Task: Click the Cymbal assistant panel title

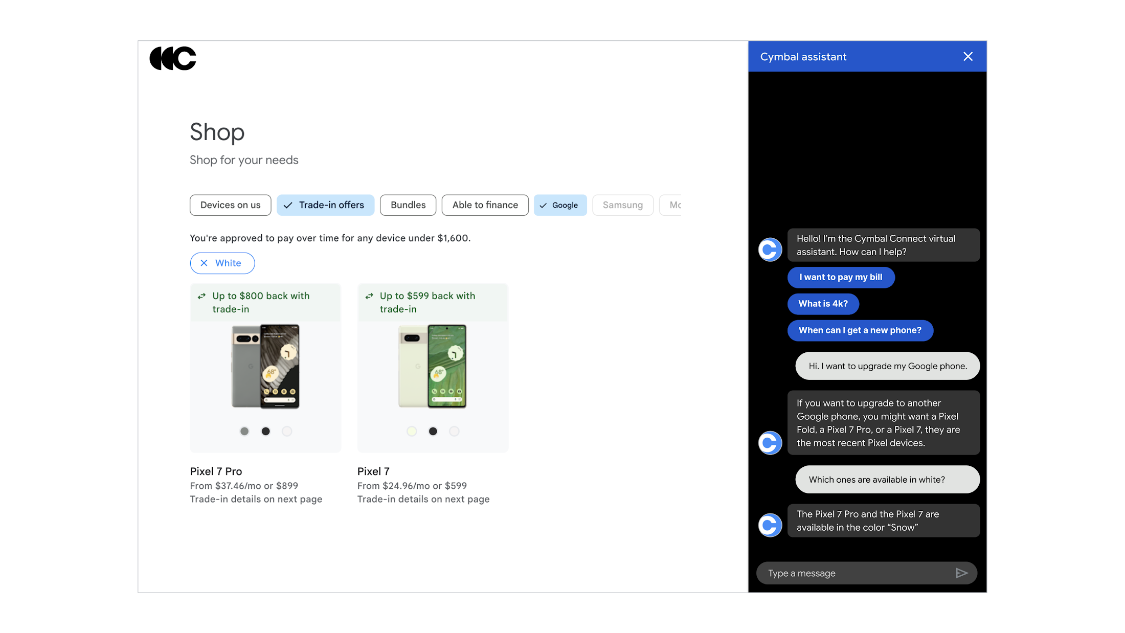Action: [x=803, y=57]
